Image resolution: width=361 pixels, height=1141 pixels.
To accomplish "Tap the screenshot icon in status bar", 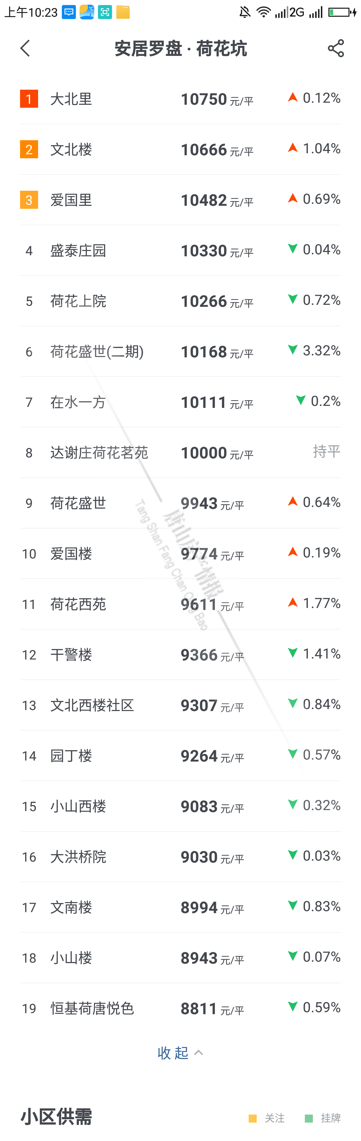I will (105, 12).
